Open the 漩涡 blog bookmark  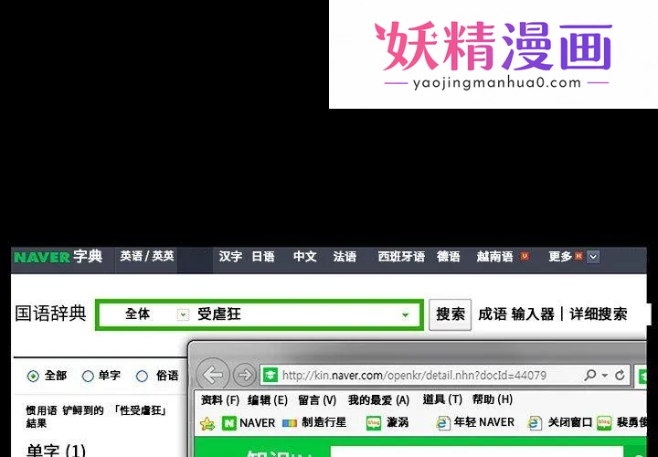[x=387, y=422]
